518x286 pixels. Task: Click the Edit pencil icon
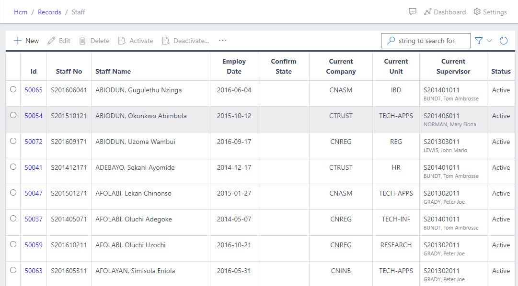tap(51, 41)
